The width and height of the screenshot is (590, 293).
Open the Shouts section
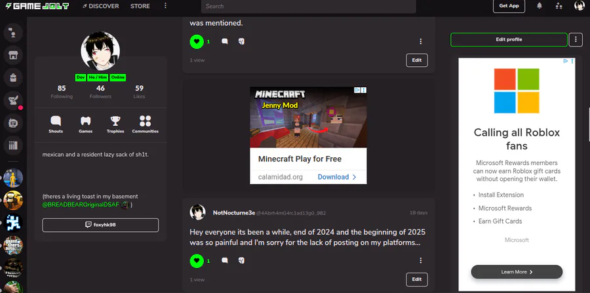(x=56, y=125)
